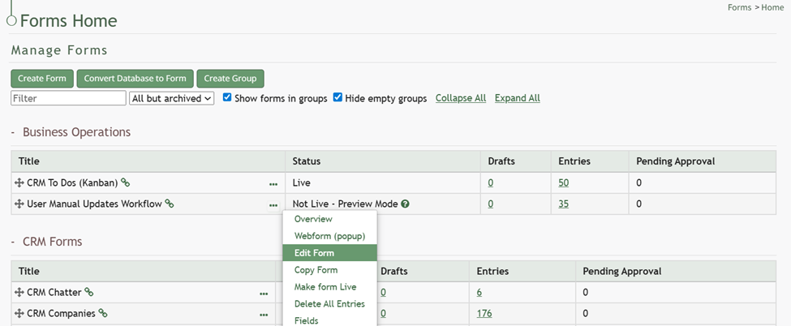
Task: Open the All but archived dropdown
Action: (171, 98)
